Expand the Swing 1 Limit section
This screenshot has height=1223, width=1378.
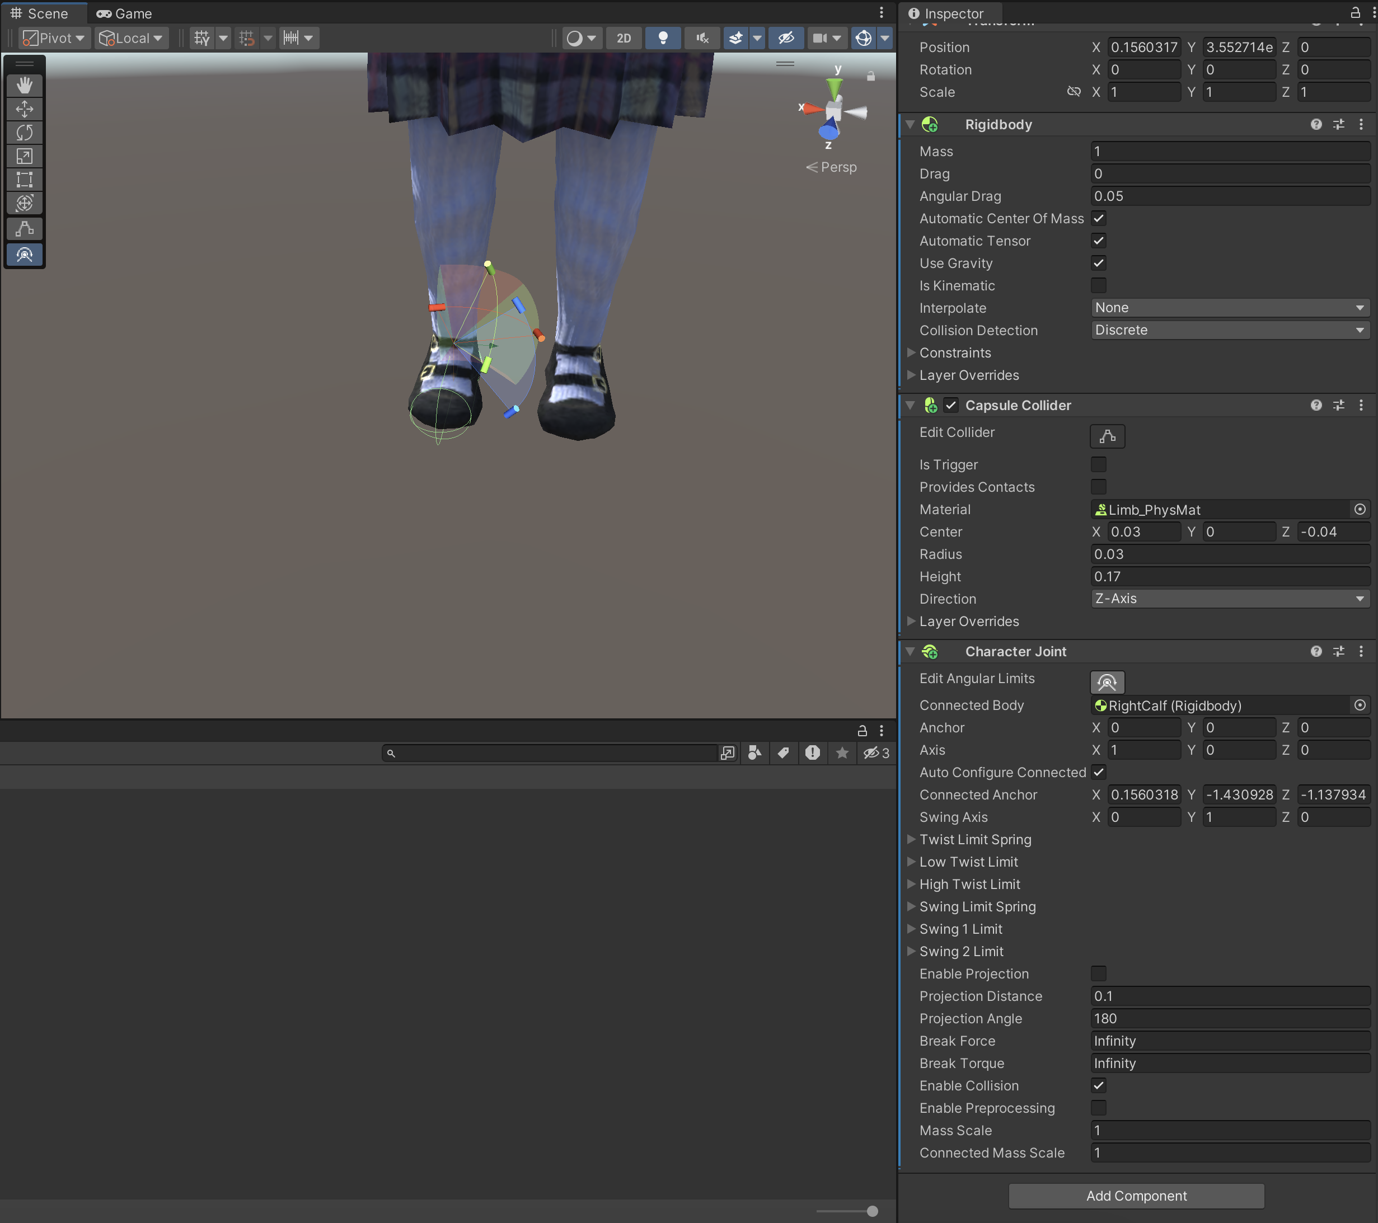(911, 929)
